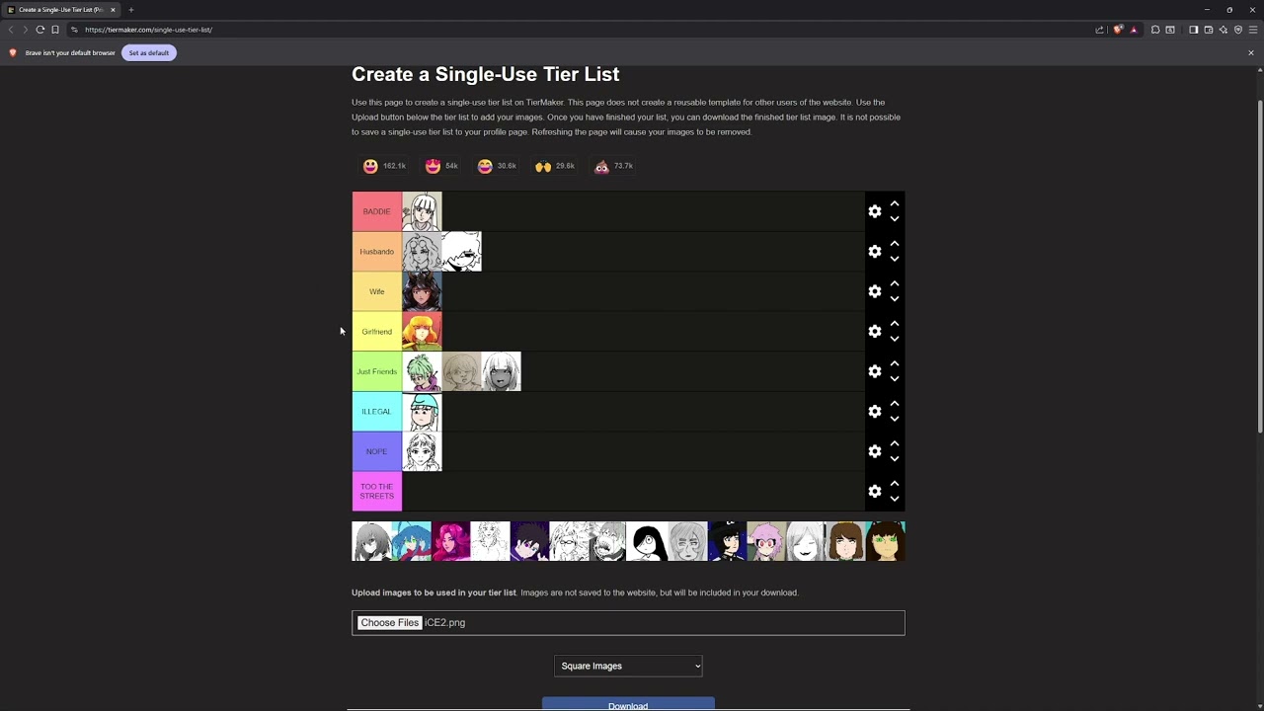Select the pink-haired character in unranked pool
Screen dimensions: 1264x711
tap(766, 541)
